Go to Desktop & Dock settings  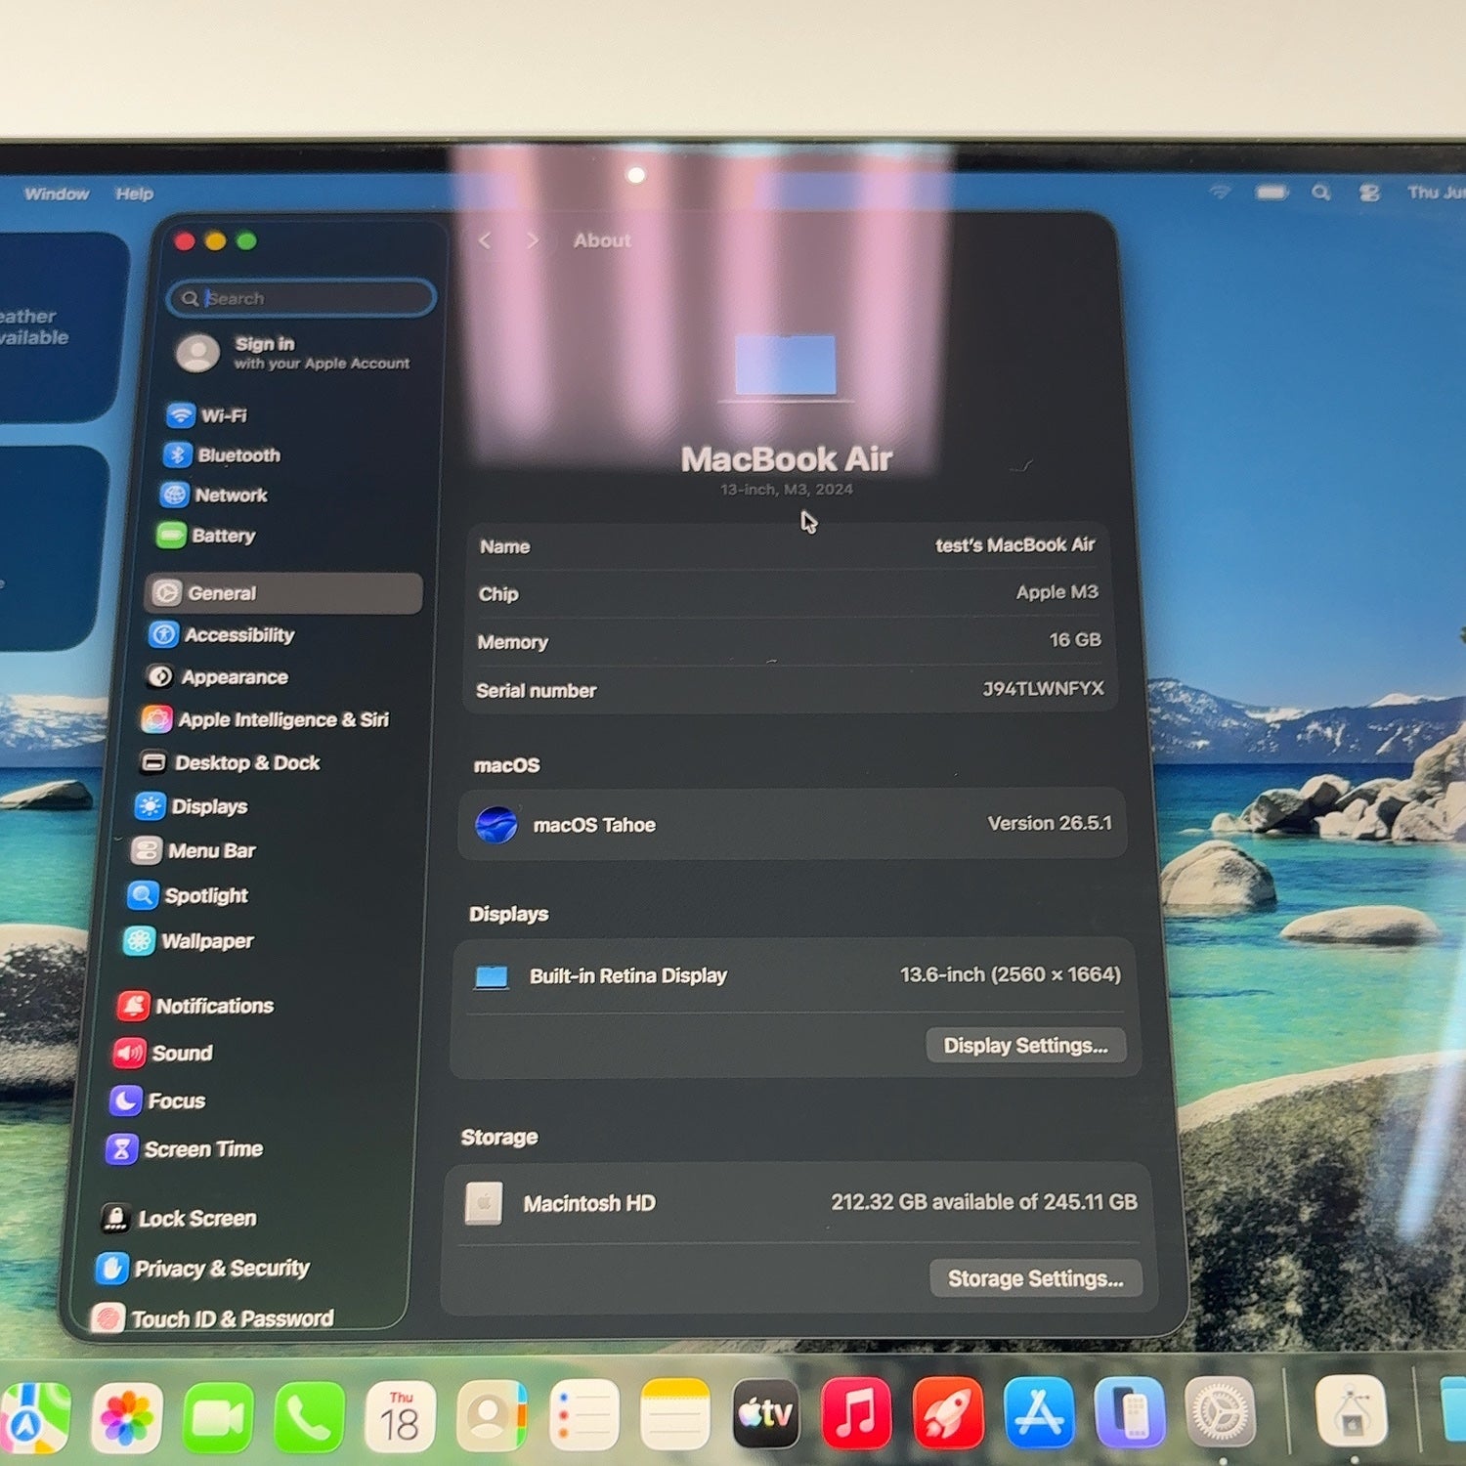coord(230,763)
